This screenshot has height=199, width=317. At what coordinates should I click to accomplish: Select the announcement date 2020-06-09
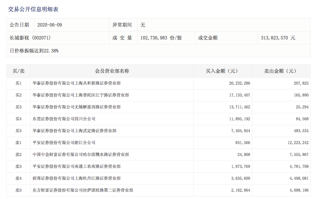(x=49, y=25)
